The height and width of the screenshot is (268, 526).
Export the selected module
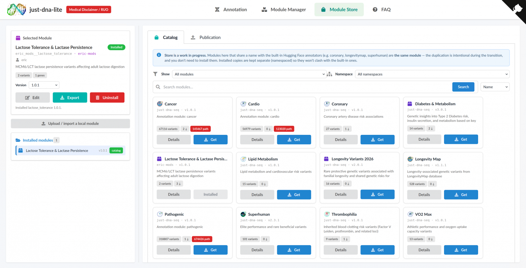pos(70,98)
